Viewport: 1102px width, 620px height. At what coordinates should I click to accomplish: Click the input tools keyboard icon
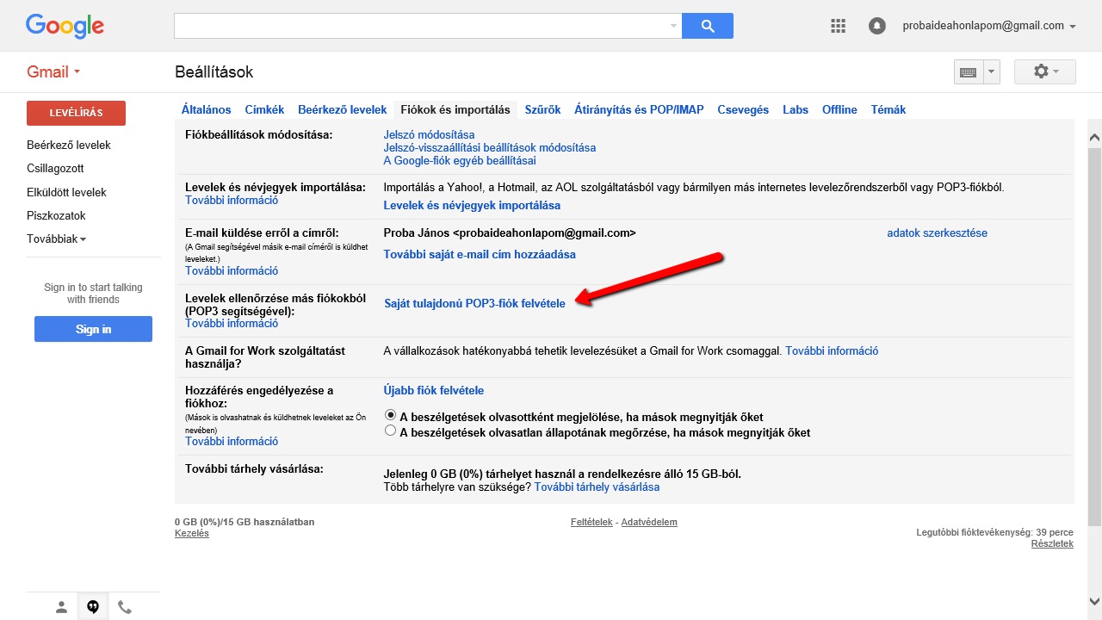pos(968,72)
